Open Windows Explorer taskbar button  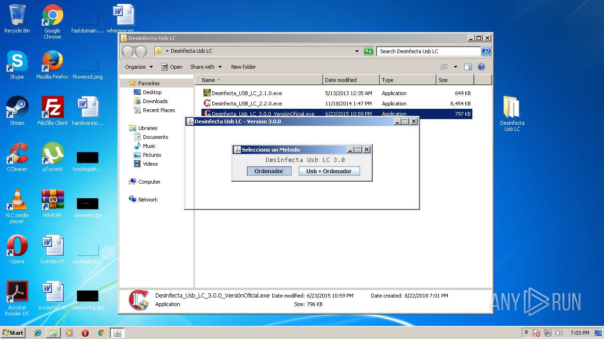pyautogui.click(x=53, y=333)
